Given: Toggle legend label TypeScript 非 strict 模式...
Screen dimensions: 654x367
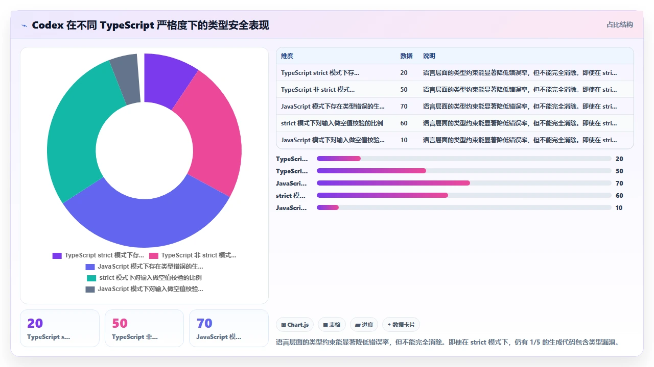Looking at the screenshot, I should coord(199,255).
